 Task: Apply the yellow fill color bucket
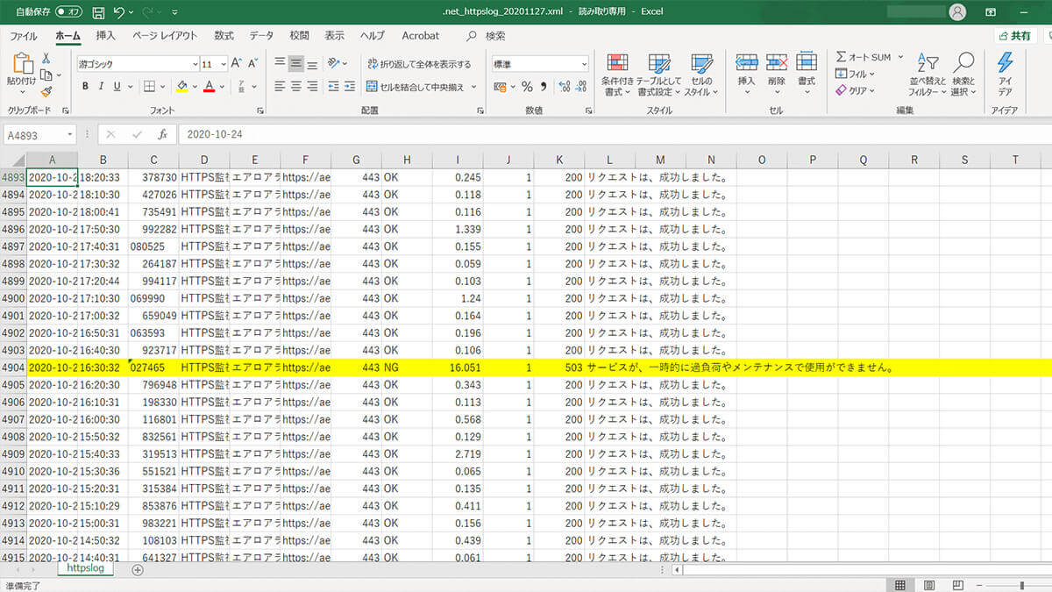click(181, 87)
